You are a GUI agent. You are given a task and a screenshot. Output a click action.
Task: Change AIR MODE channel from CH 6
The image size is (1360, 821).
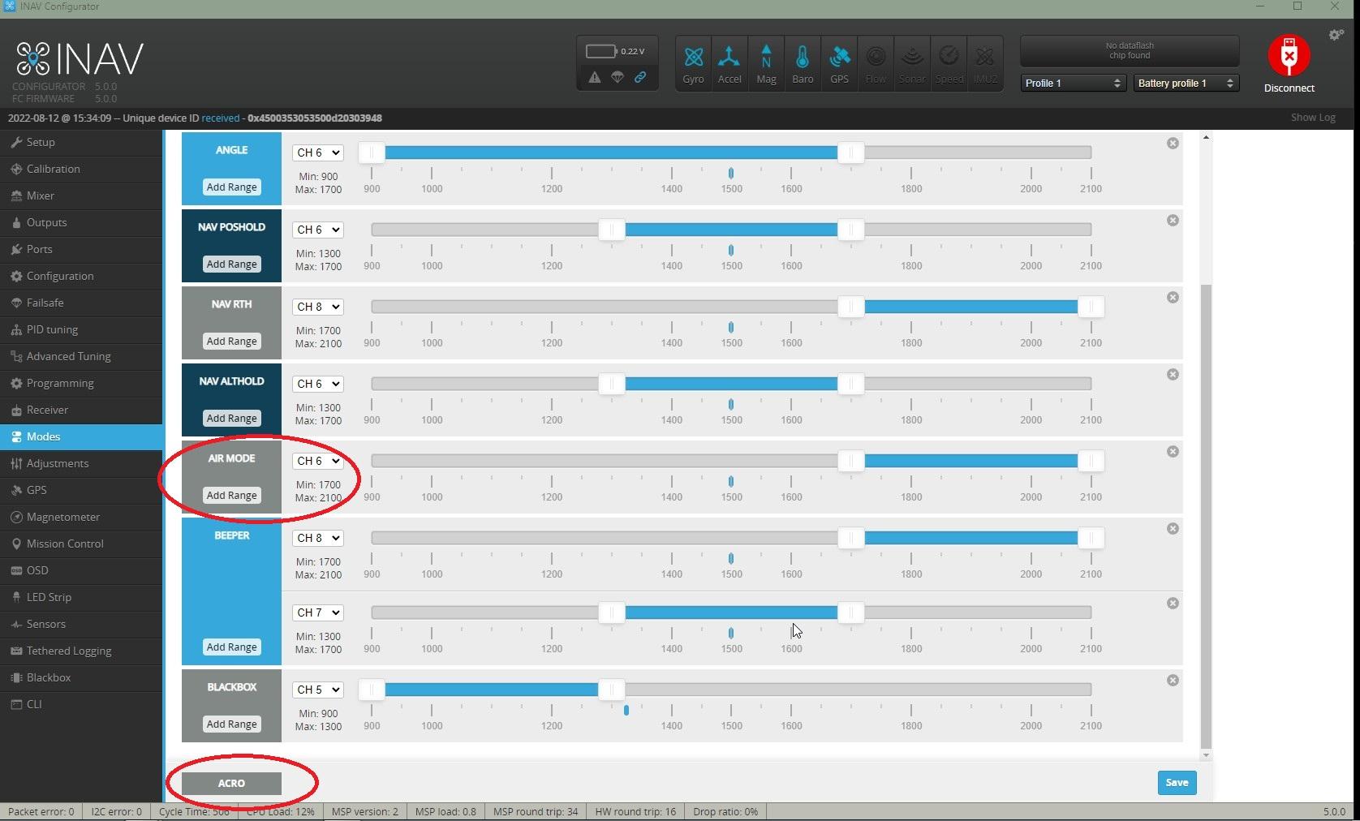[x=318, y=461]
